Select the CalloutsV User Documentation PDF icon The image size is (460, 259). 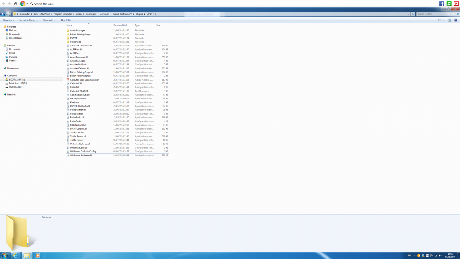68,80
